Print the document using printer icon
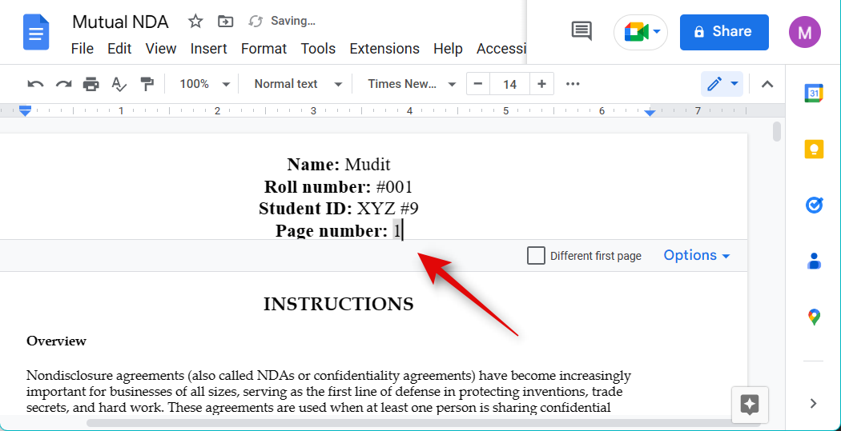Screen dimensions: 841x431 tap(91, 84)
